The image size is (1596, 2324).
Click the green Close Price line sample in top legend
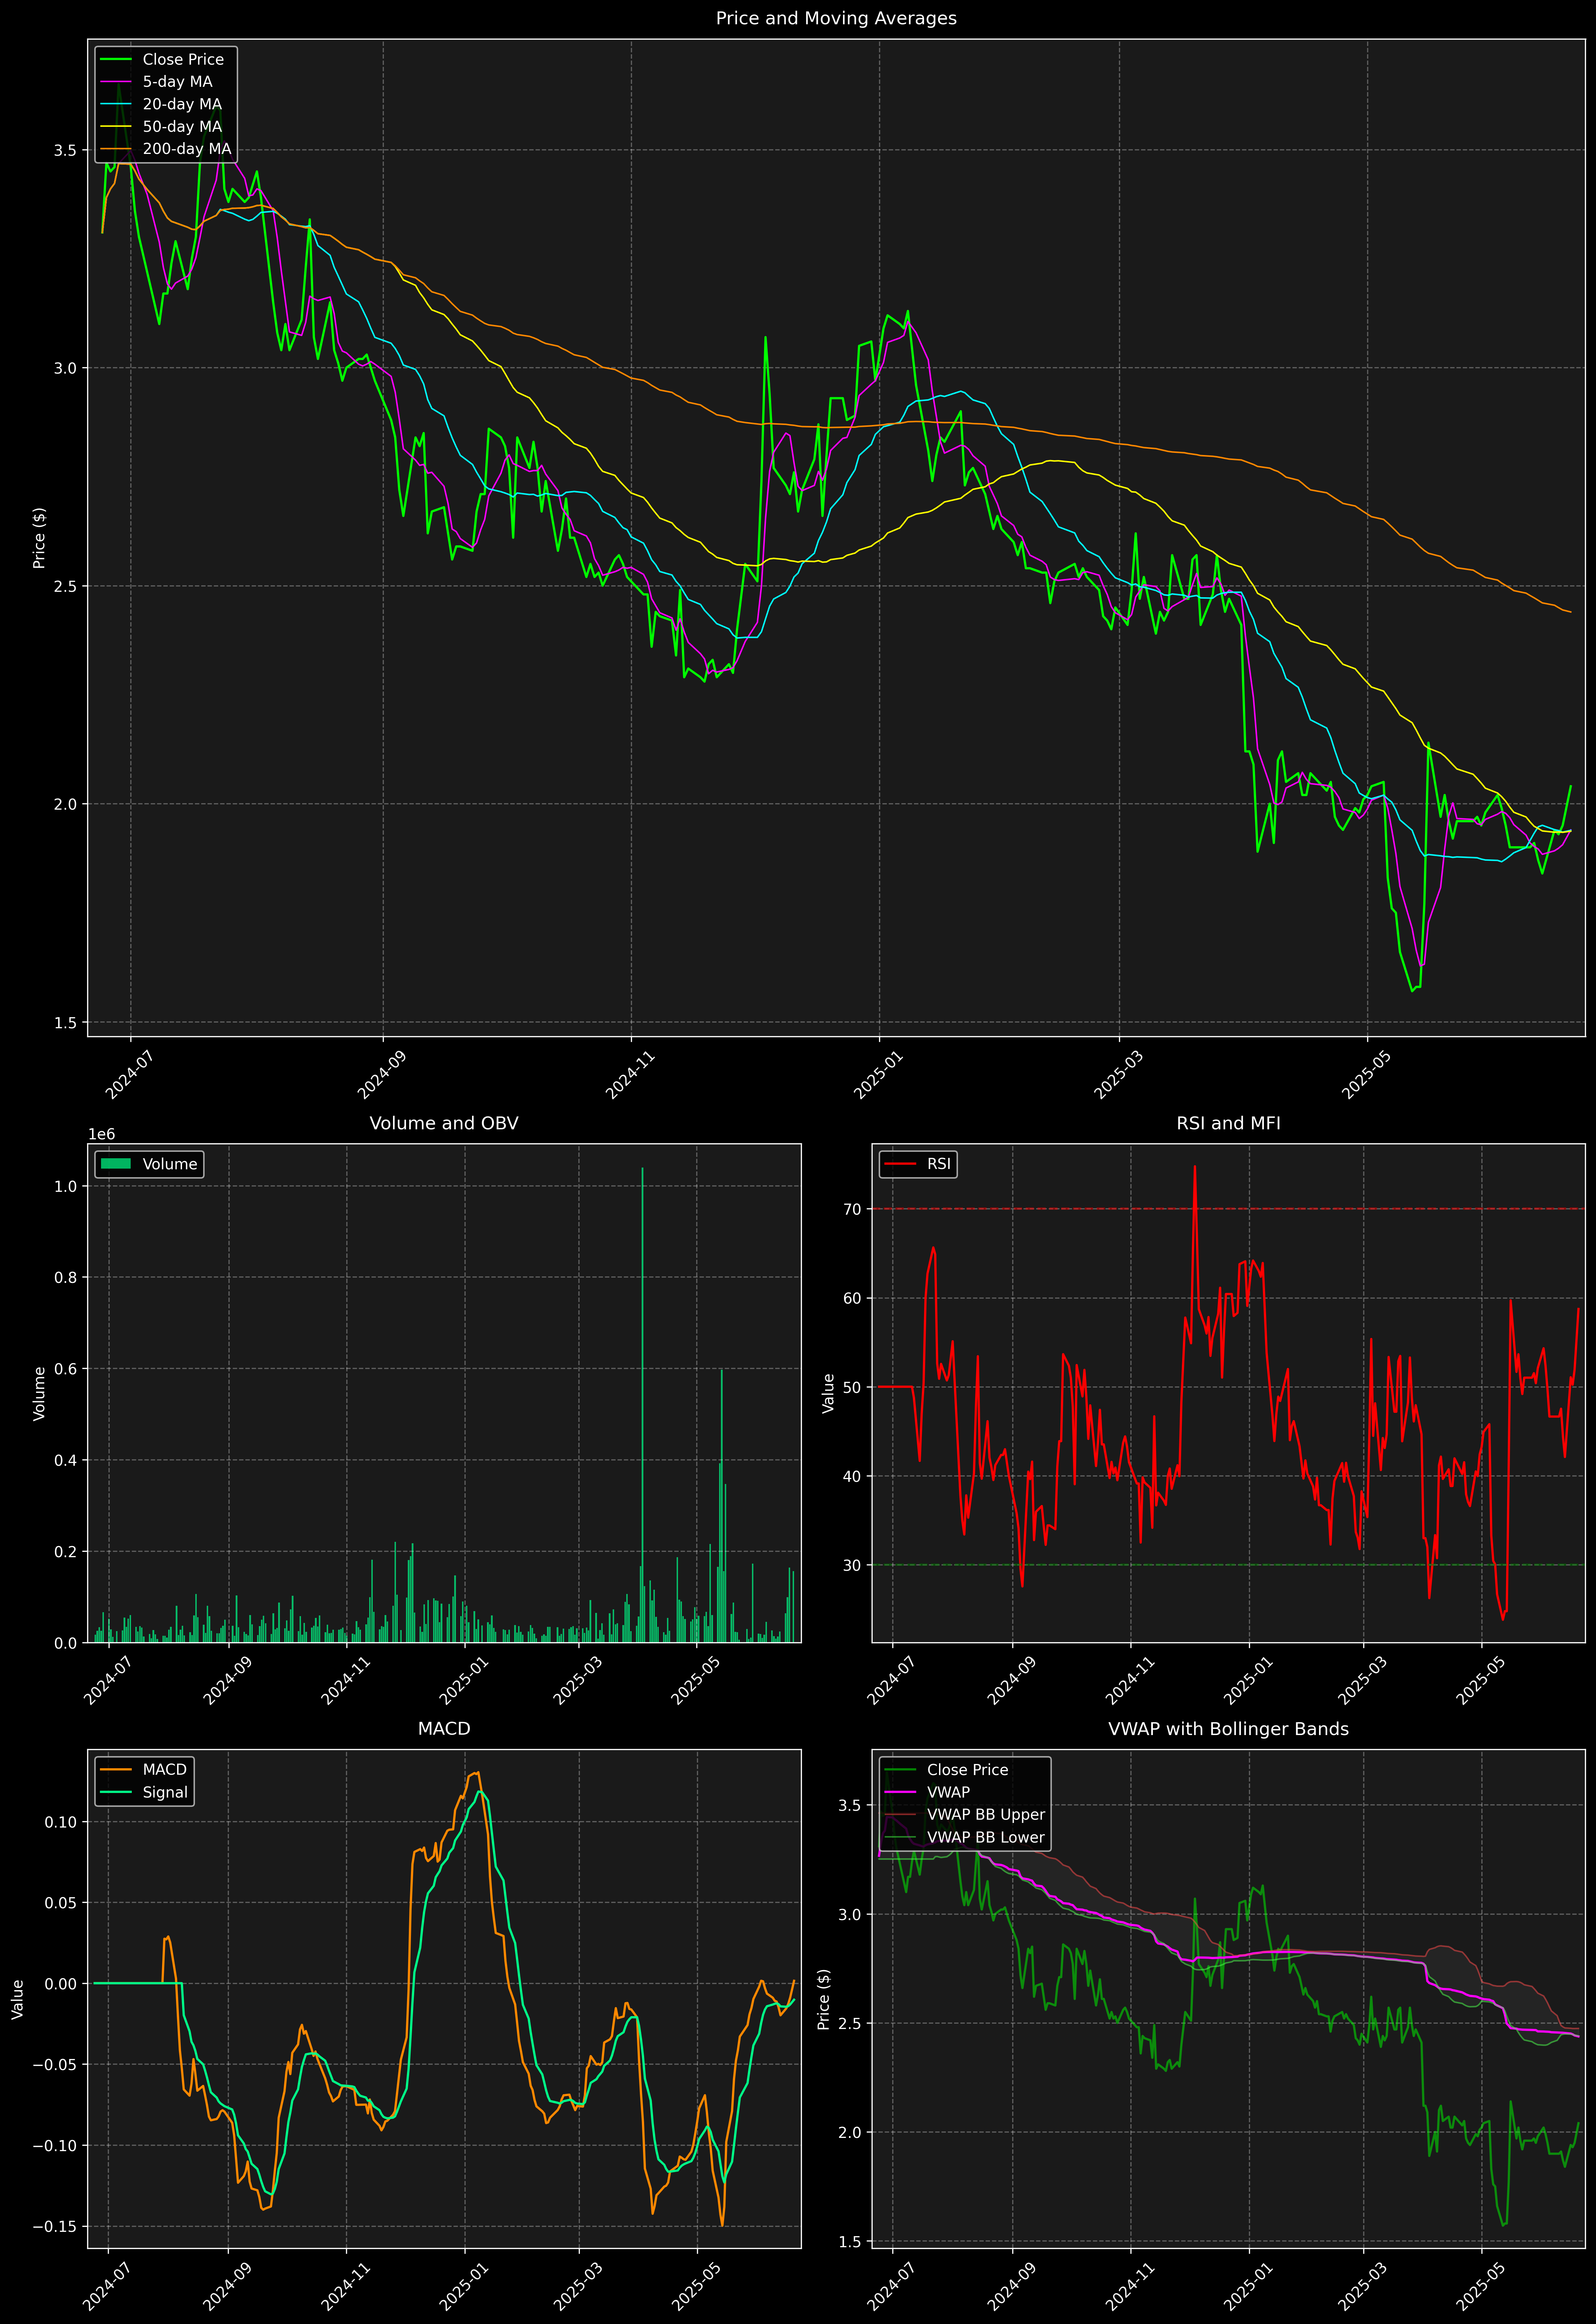click(x=116, y=60)
